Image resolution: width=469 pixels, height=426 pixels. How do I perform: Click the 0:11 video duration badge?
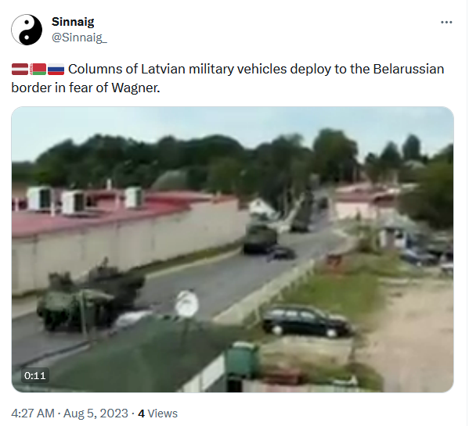pyautogui.click(x=35, y=375)
